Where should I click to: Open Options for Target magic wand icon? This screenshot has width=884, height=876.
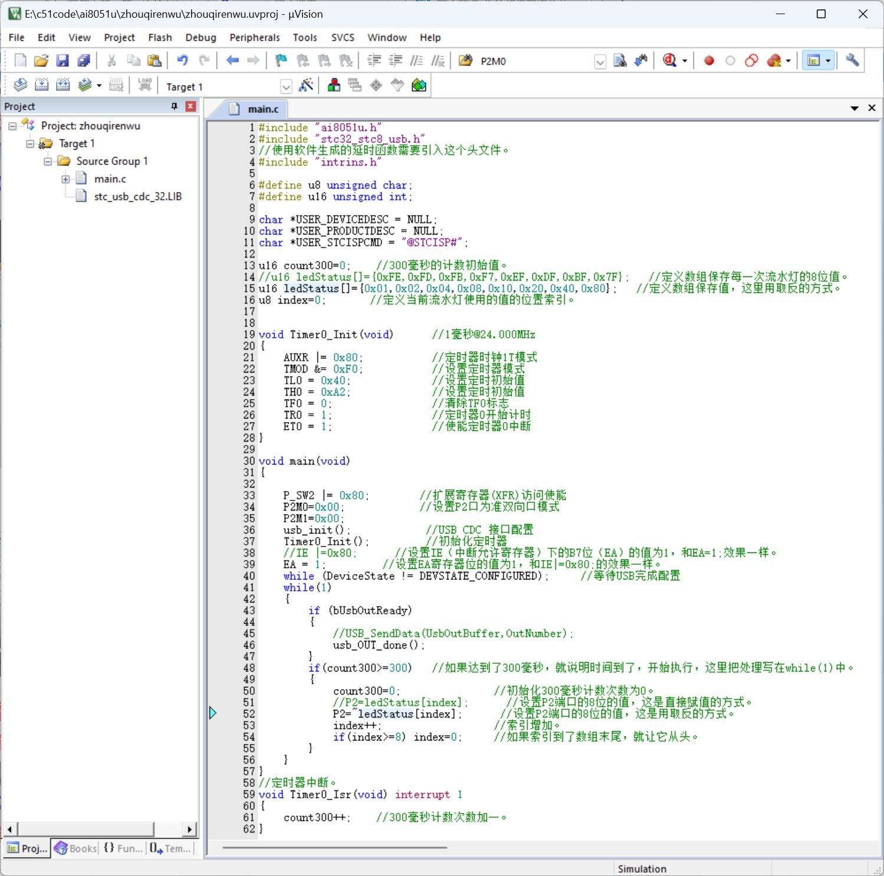pos(305,85)
